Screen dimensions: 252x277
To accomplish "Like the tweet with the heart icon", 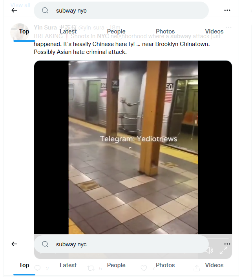I will pyautogui.click(x=144, y=268).
